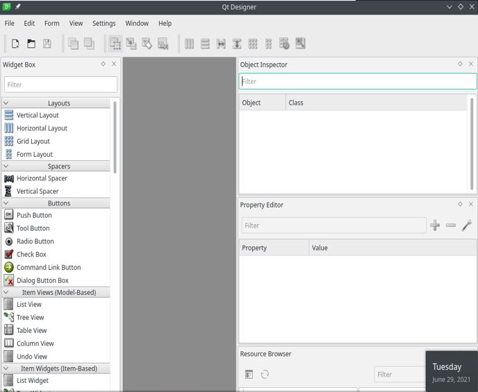Select Check Box widget in Widget Box

click(x=31, y=255)
